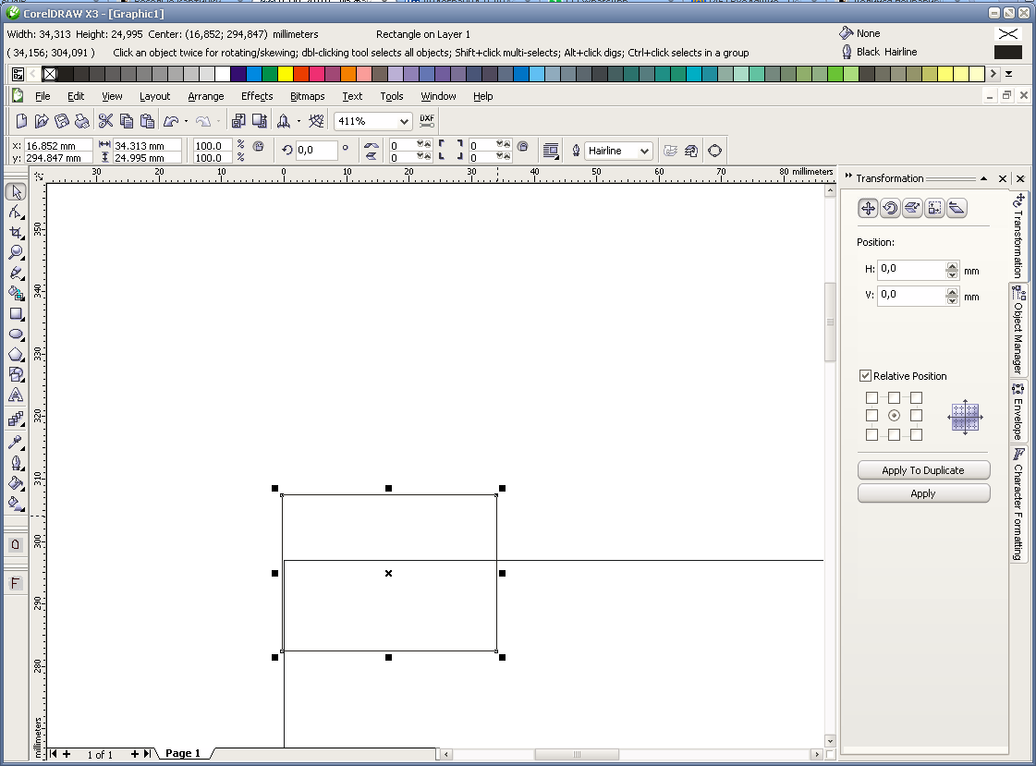
Task: Select the bottom-right anchor point box
Action: (916, 434)
